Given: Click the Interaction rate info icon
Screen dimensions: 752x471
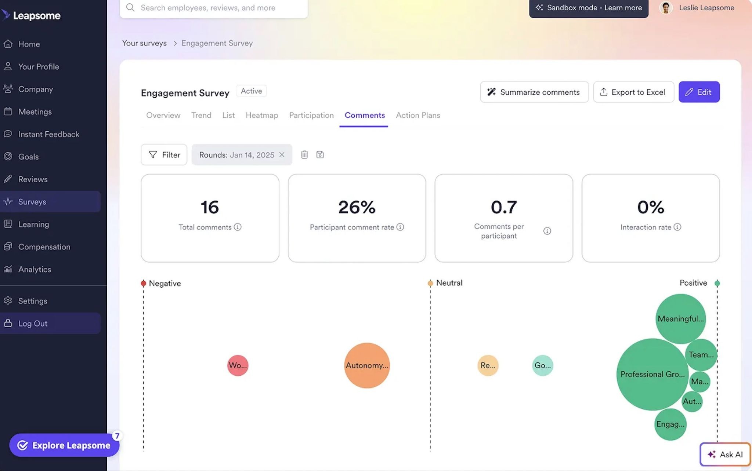Looking at the screenshot, I should (x=677, y=227).
